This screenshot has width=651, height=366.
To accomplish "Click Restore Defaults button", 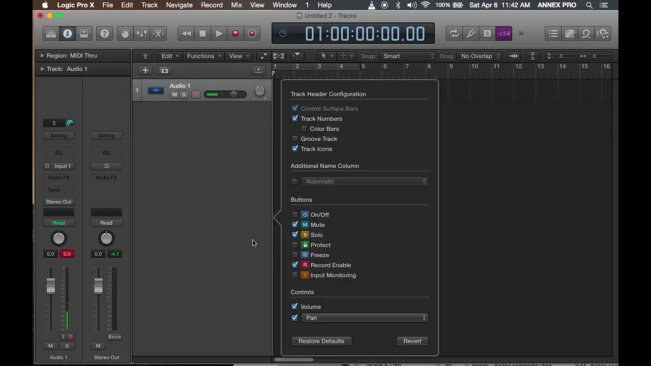I will coord(321,341).
